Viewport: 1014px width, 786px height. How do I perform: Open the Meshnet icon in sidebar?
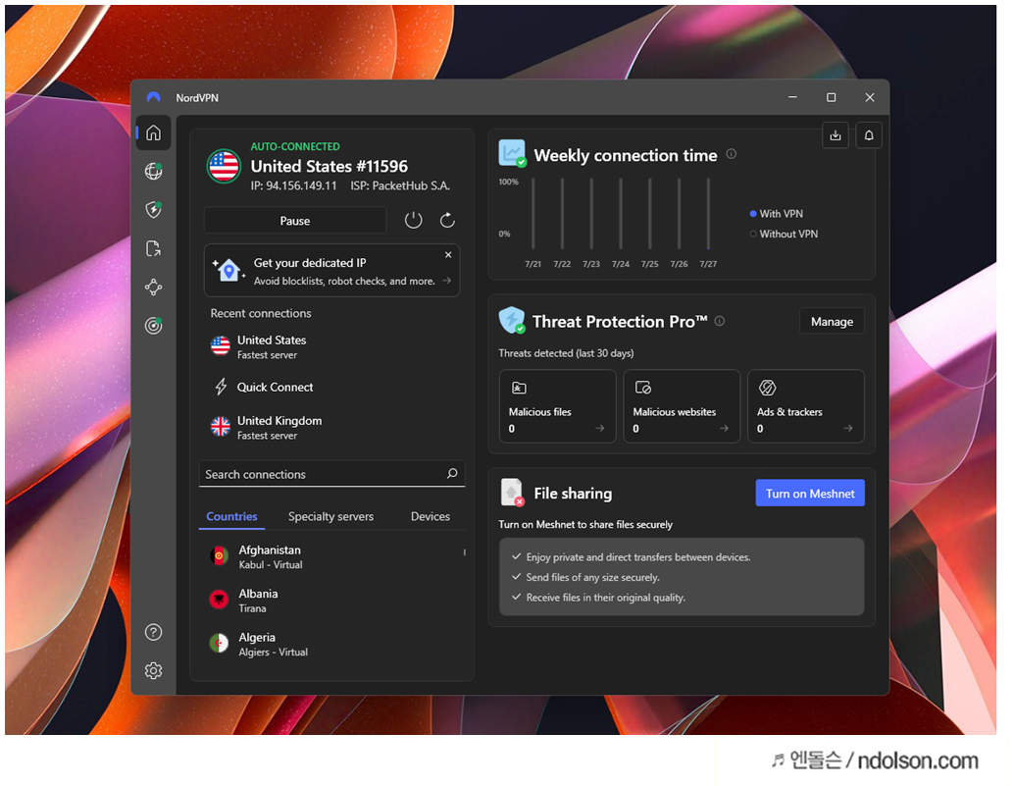(x=153, y=287)
